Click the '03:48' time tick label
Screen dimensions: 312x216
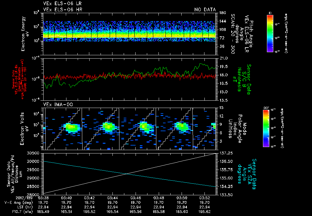click(158, 198)
